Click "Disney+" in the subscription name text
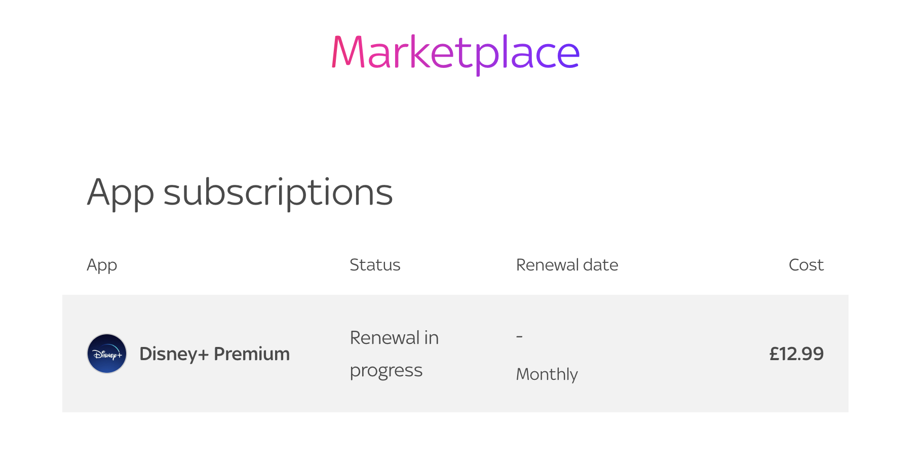The width and height of the screenshot is (924, 467). point(174,354)
